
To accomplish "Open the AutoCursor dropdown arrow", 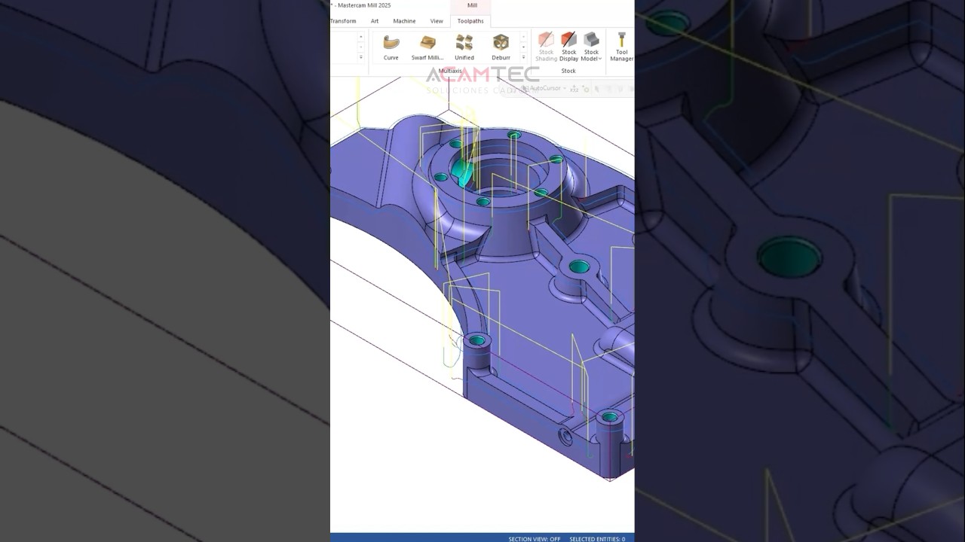I will click(x=565, y=88).
